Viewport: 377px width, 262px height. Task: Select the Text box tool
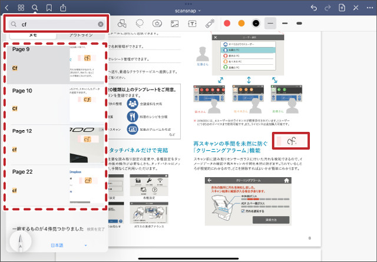click(x=192, y=24)
